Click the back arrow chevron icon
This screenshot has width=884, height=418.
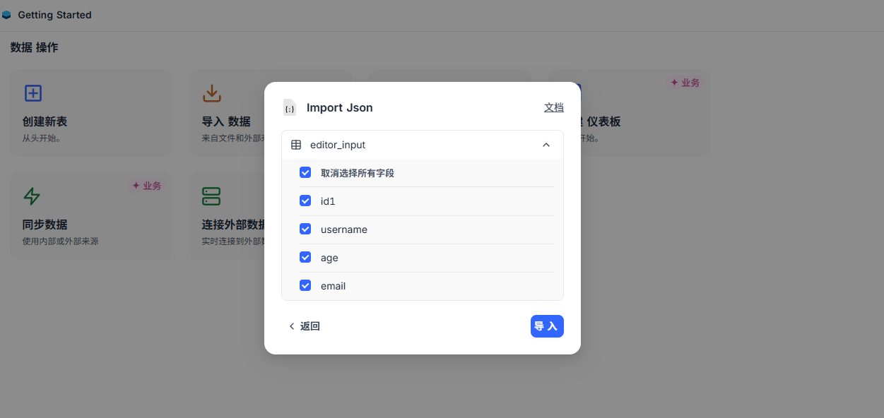pyautogui.click(x=292, y=326)
